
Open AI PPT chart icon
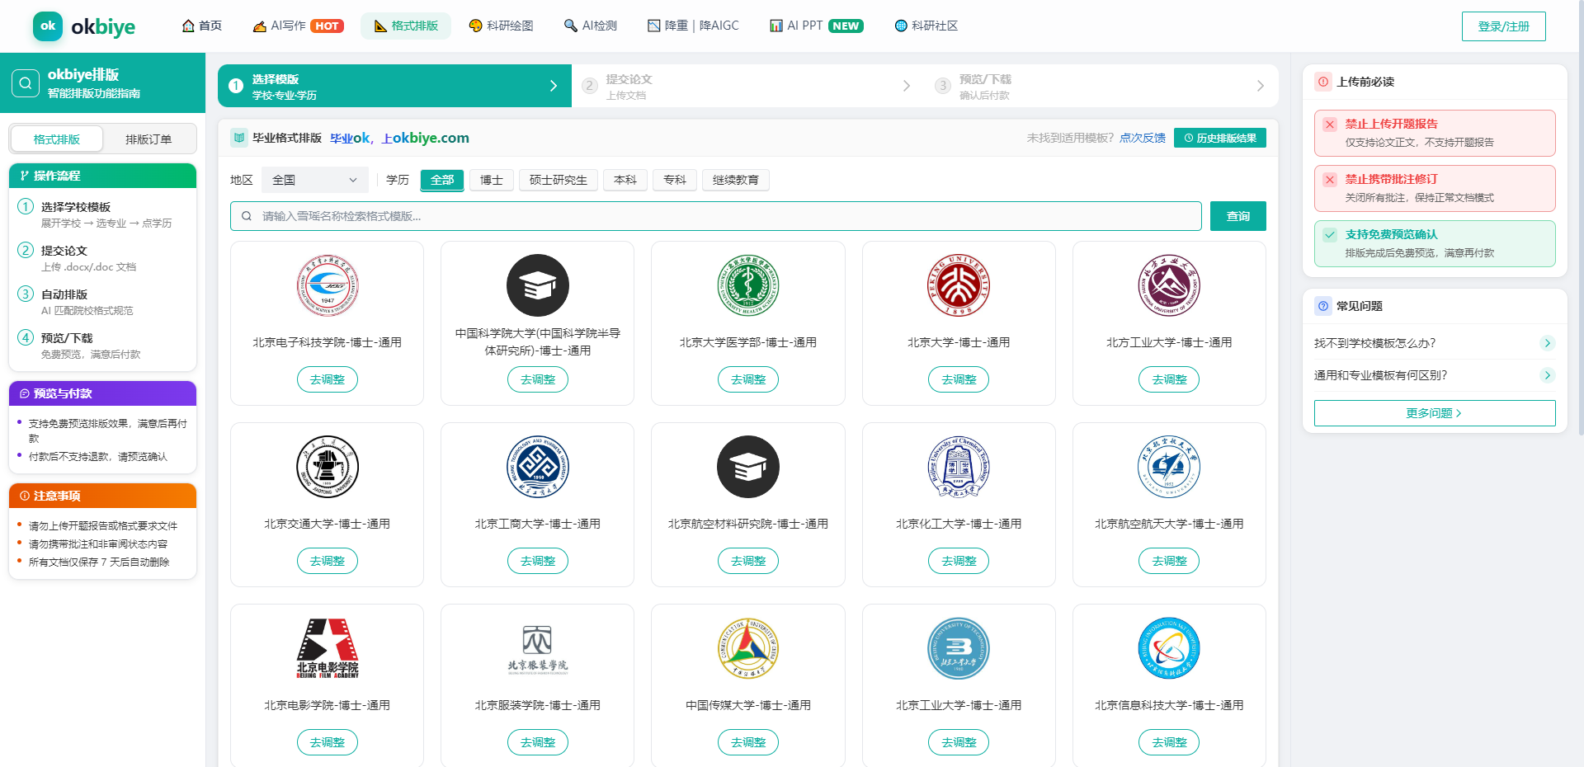point(776,26)
